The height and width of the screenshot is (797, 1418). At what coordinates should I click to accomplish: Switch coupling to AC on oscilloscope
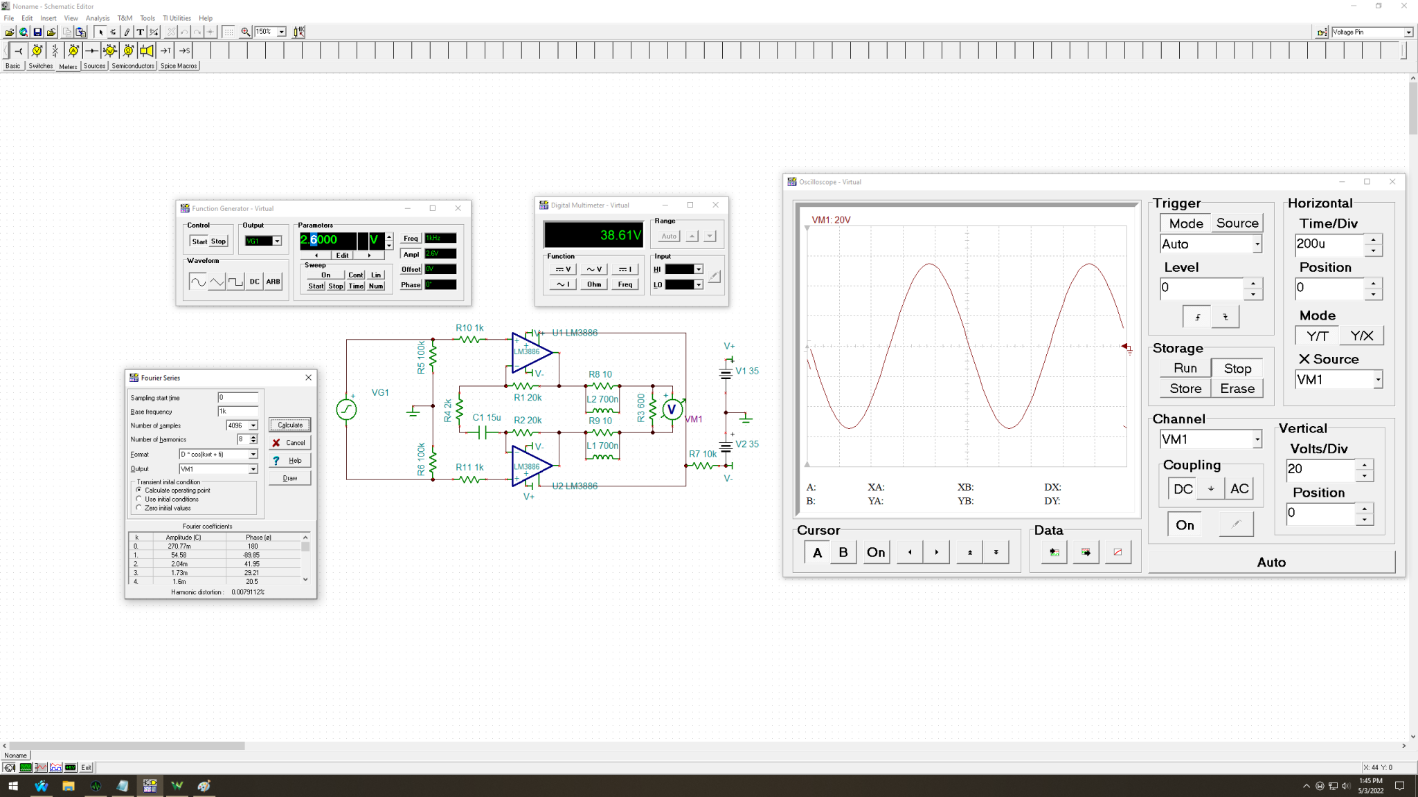(1239, 488)
